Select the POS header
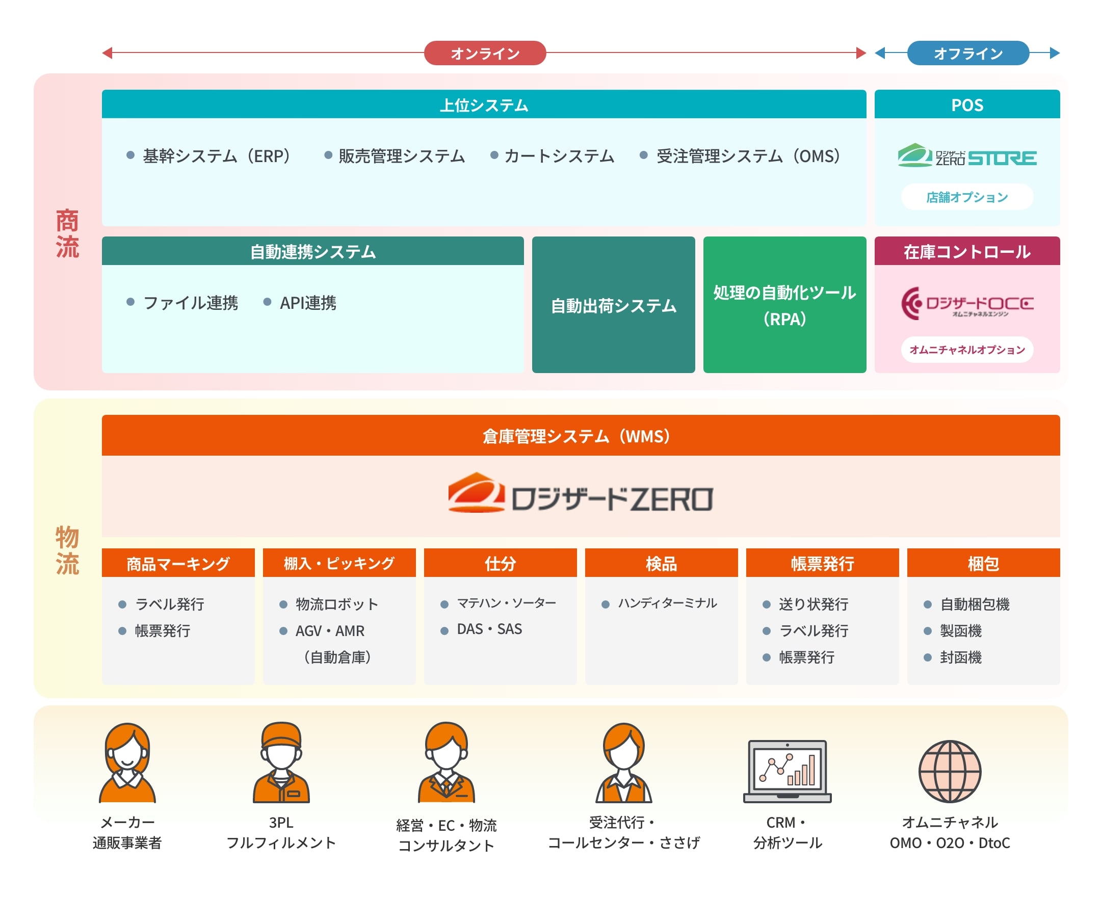 [x=966, y=104]
